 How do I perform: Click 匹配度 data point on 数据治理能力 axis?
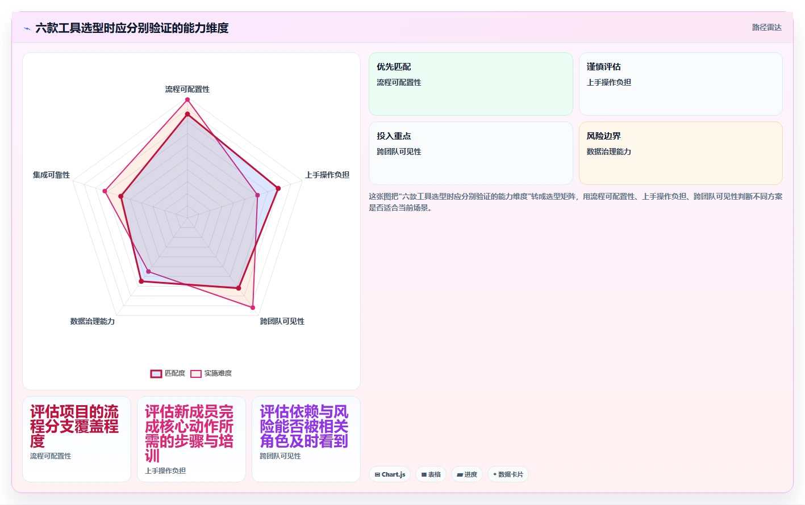141,281
